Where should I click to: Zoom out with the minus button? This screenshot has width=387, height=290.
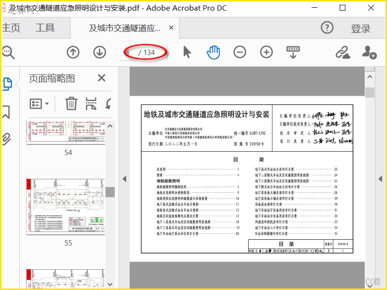pyautogui.click(x=240, y=52)
